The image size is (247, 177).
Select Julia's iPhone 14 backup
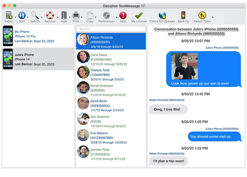[38, 59]
